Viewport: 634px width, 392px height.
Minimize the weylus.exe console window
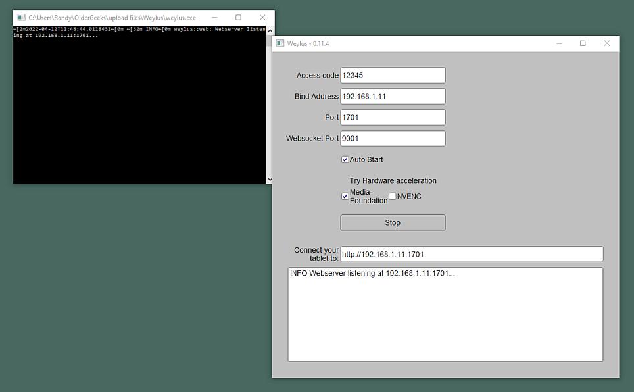[214, 17]
